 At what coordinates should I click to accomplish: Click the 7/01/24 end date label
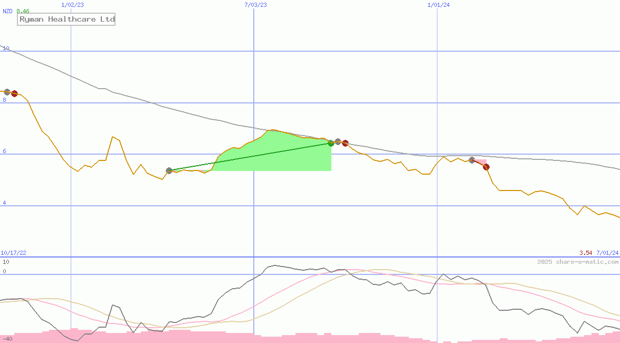coord(607,253)
